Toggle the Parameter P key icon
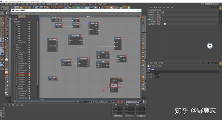 (x=137, y=102)
